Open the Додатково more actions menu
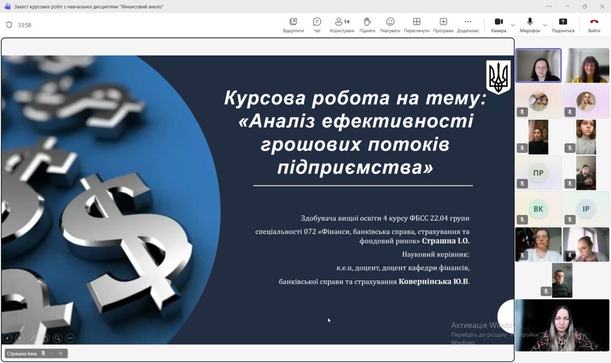 coord(468,25)
